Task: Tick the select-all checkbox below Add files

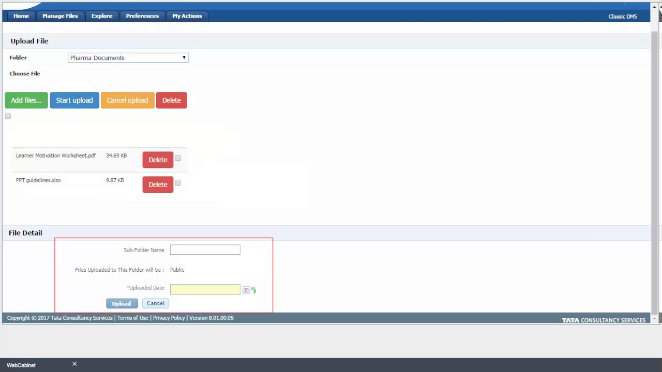Action: pos(8,116)
